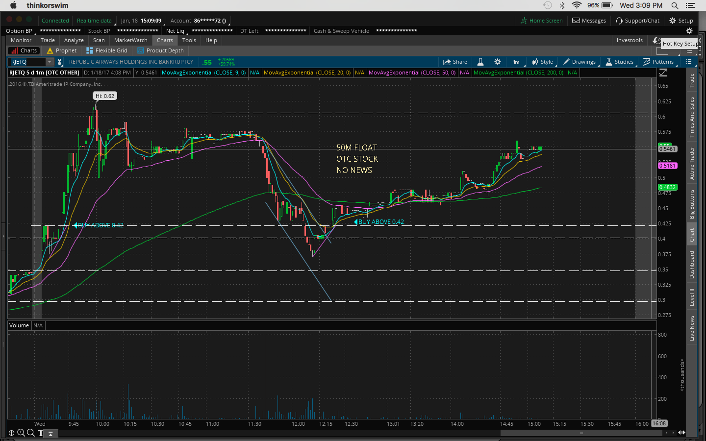706x441 pixels.
Task: Open Support/Chat
Action: (637, 21)
